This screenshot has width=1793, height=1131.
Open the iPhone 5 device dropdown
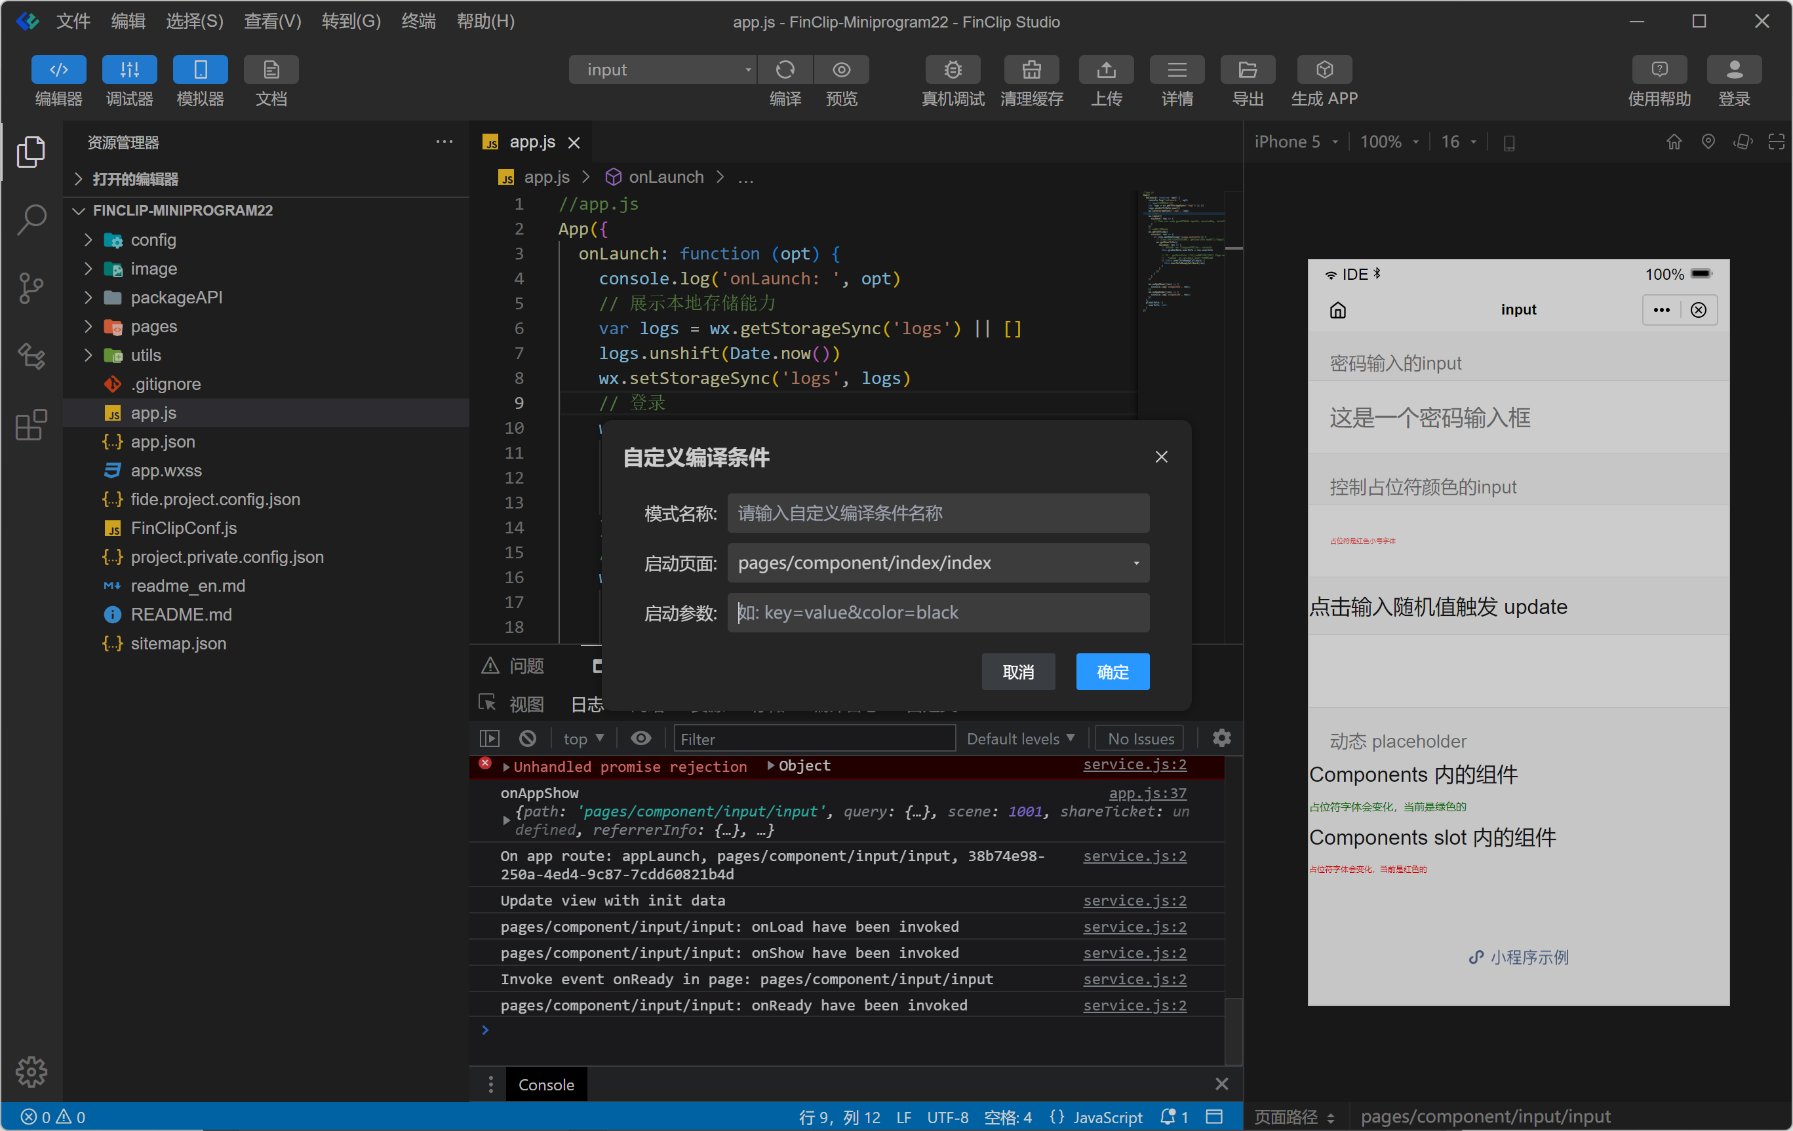1295,142
